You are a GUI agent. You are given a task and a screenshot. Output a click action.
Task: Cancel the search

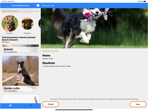(x=37, y=11)
